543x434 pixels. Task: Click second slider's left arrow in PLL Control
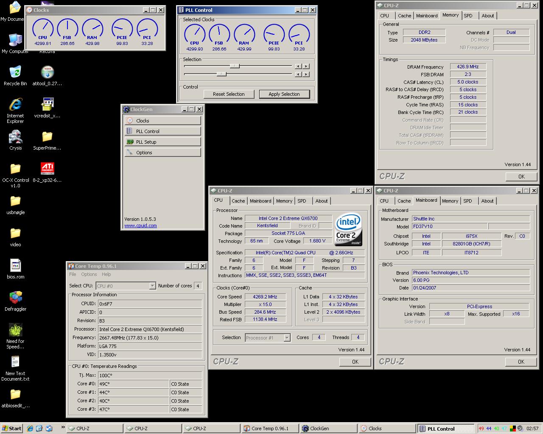298,74
